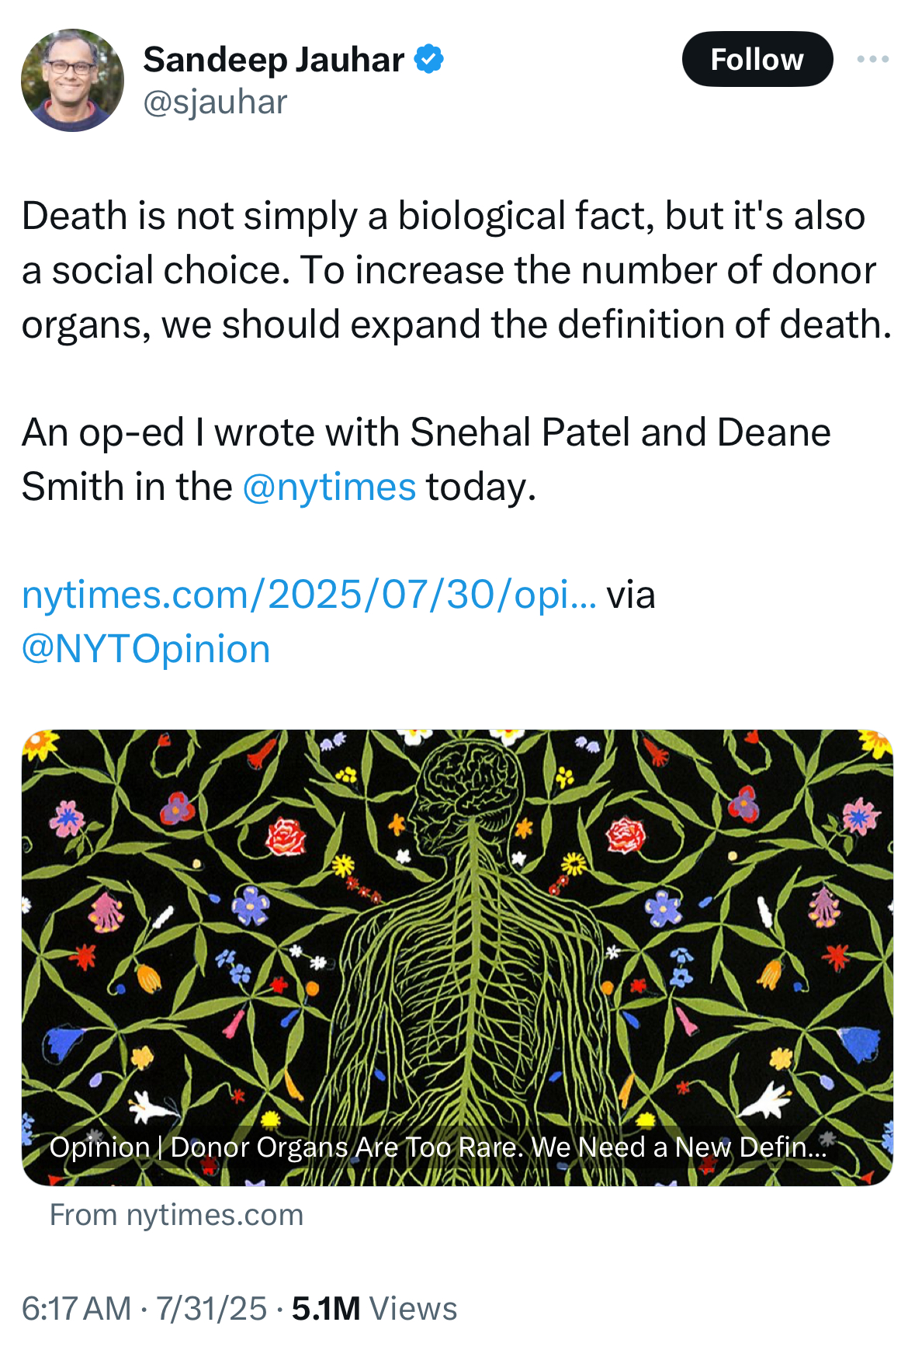Click the 'Views' label beside 5.1M
The width and height of the screenshot is (915, 1350).
coord(413,1309)
